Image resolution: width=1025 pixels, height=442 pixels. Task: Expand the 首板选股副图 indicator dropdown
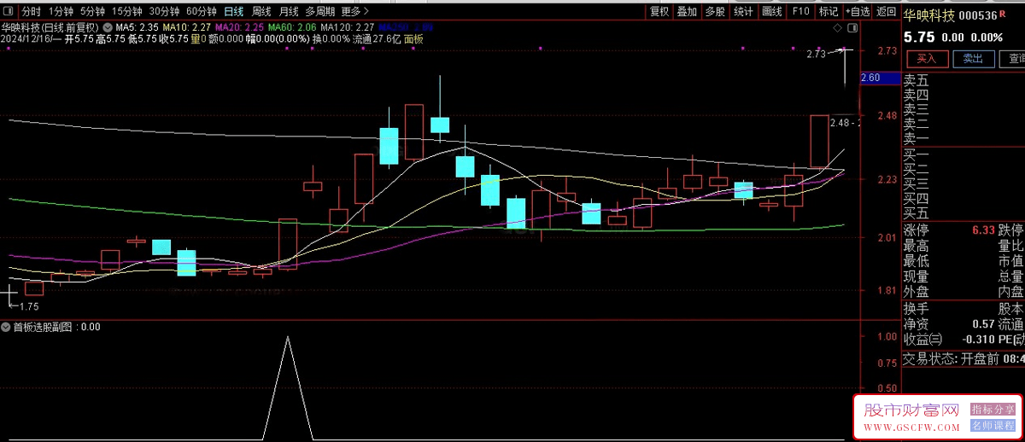(6, 327)
